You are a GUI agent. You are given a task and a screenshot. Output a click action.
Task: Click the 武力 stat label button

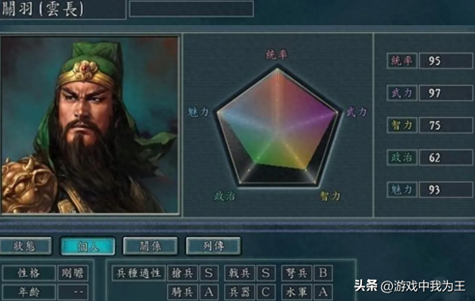(402, 93)
